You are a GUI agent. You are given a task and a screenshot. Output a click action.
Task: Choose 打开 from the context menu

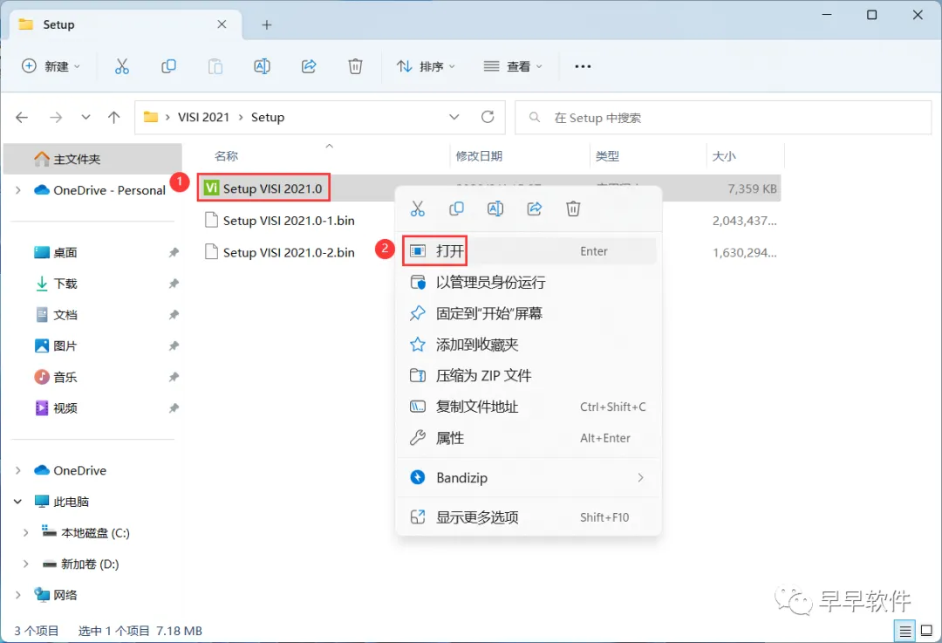coord(529,251)
